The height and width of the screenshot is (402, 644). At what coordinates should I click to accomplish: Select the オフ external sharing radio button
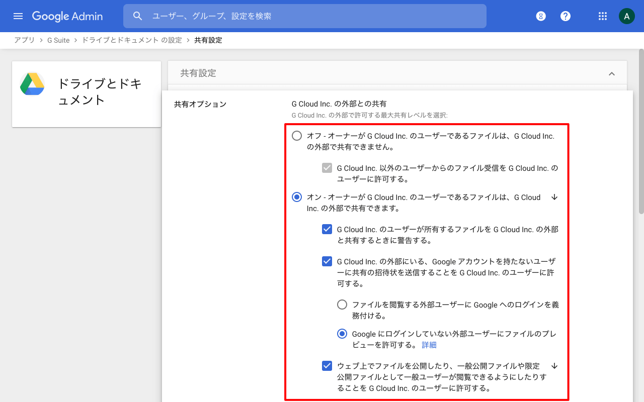click(x=297, y=136)
